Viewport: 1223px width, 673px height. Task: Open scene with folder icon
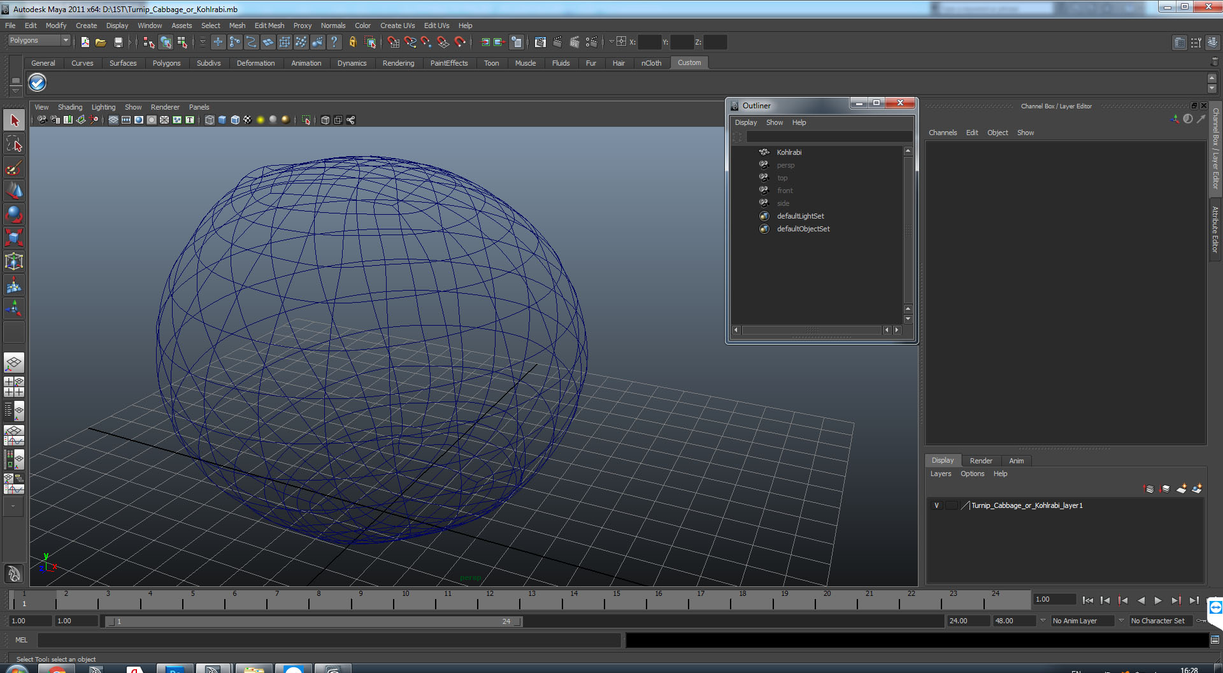click(x=101, y=42)
